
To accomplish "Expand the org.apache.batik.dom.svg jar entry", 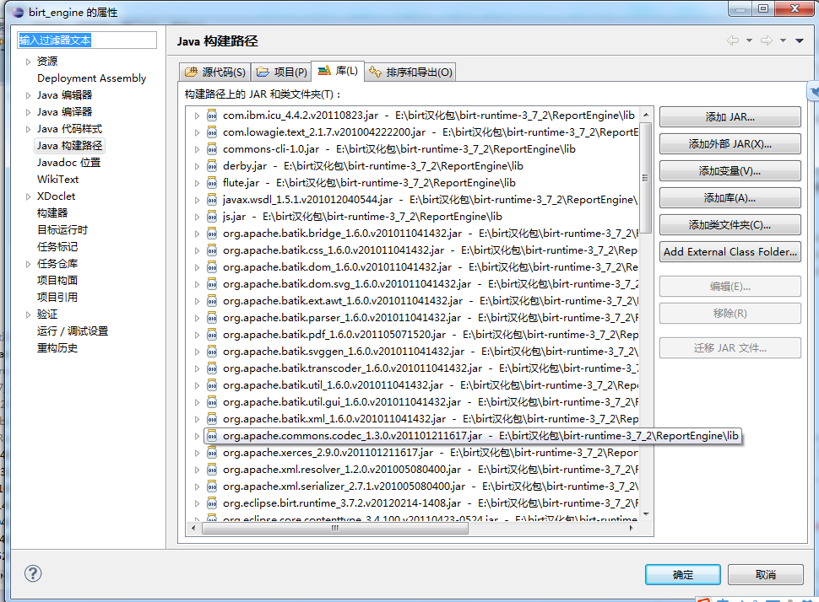I will point(197,284).
